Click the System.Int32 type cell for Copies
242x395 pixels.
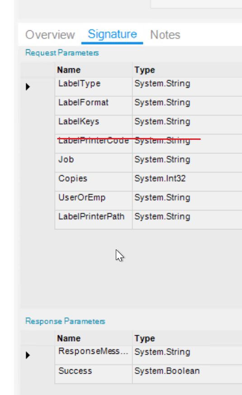(x=187, y=182)
